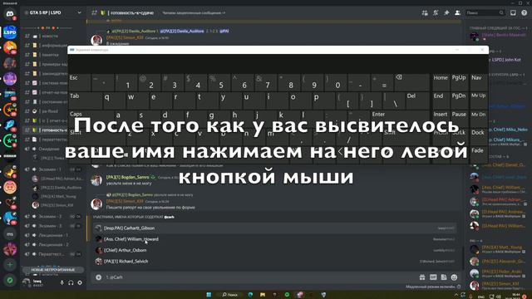Image resolution: width=532 pixels, height=299 pixels.
Task: Click the Add a Server plus icon
Action: coord(10,264)
